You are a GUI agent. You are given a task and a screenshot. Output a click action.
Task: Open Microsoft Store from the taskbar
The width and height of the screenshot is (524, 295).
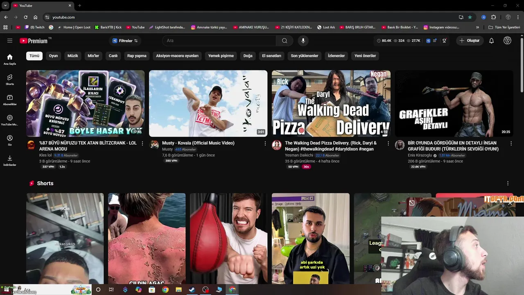pyautogui.click(x=152, y=290)
